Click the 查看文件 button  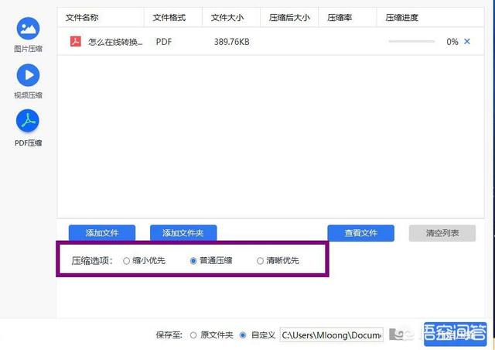coord(361,233)
